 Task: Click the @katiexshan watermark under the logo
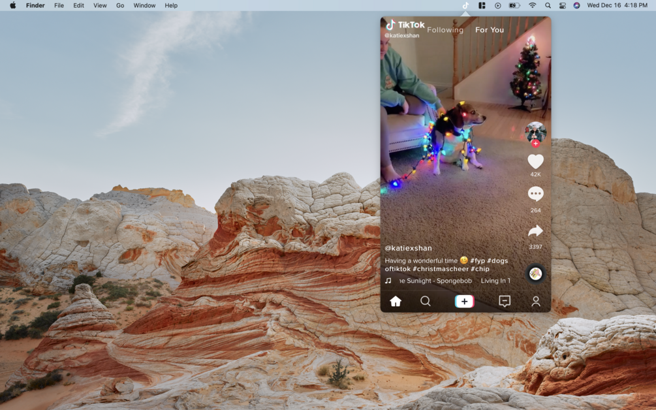[x=401, y=35]
